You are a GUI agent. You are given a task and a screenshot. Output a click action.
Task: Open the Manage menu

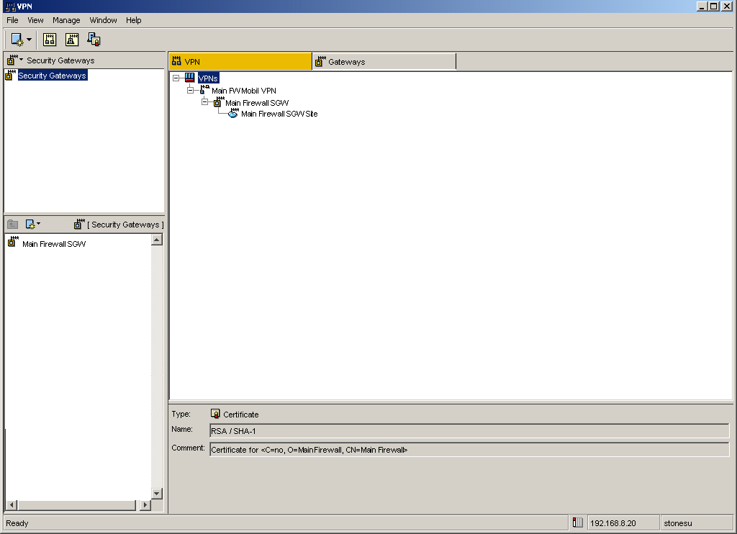[65, 20]
